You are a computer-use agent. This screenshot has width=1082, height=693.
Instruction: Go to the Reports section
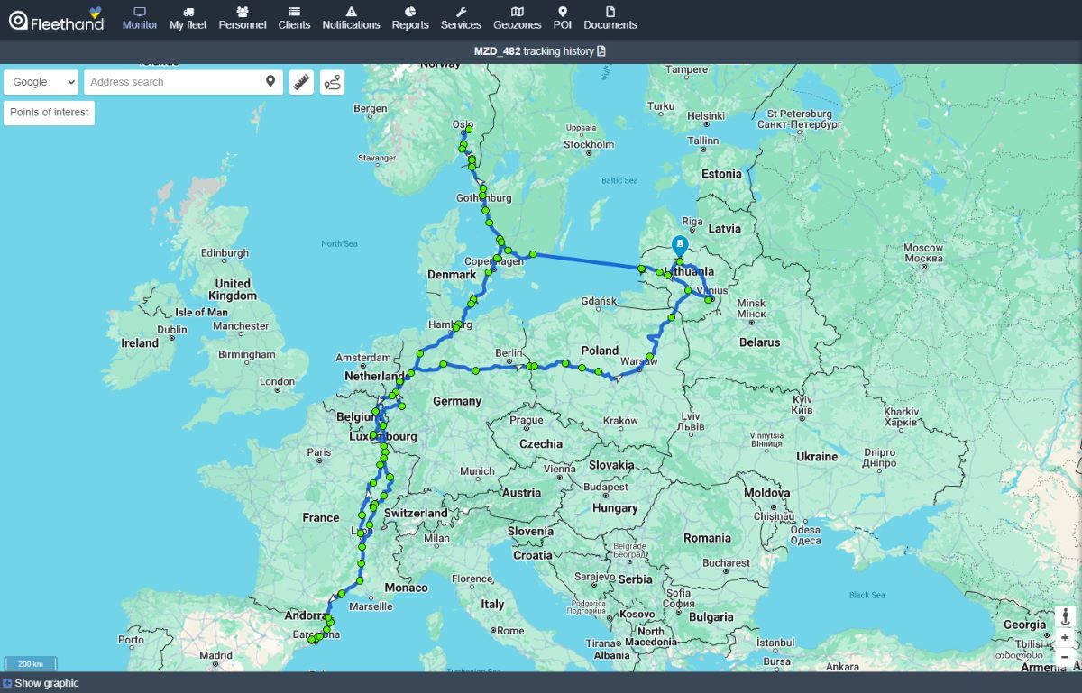[x=410, y=18]
